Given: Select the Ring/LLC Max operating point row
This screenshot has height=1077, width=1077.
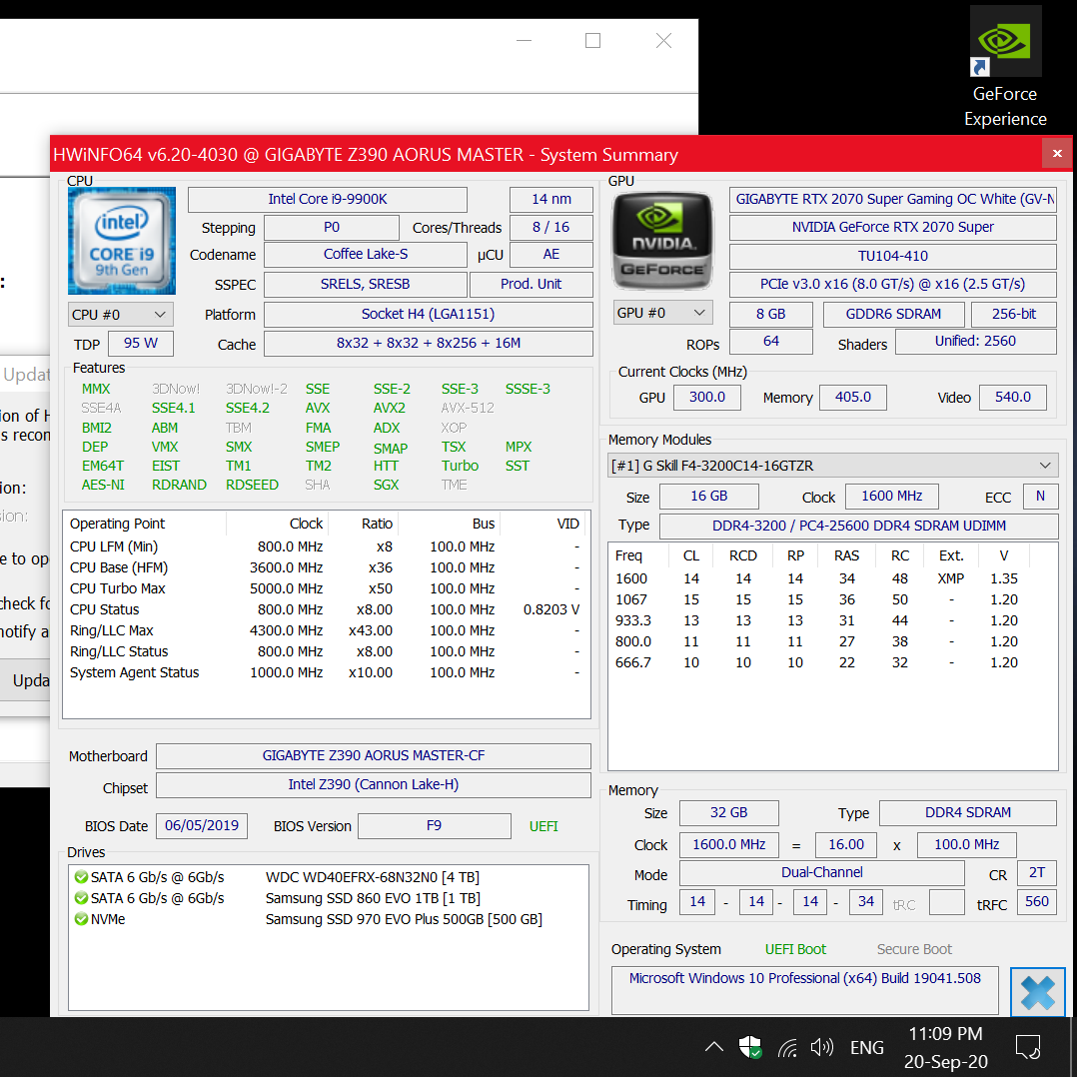Looking at the screenshot, I should (326, 630).
